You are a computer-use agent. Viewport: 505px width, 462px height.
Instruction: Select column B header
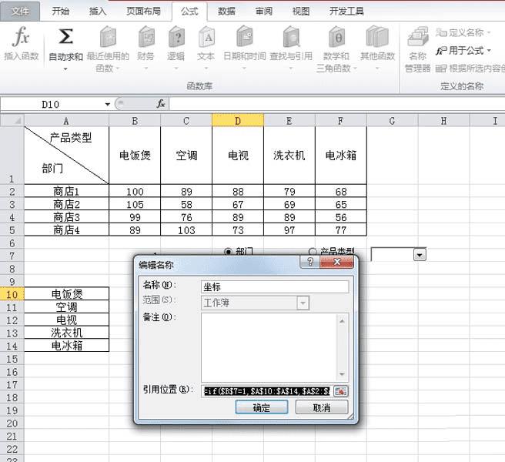135,120
